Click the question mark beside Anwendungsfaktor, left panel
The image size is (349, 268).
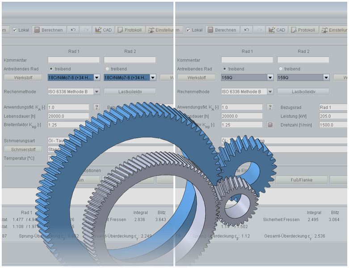[96, 107]
